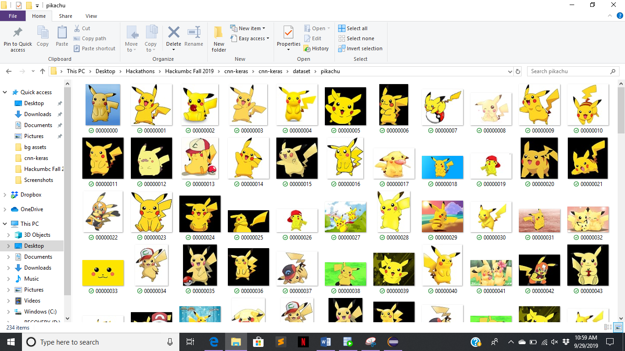The height and width of the screenshot is (351, 625).
Task: Collapse the This PC tree node
Action: pyautogui.click(x=5, y=224)
